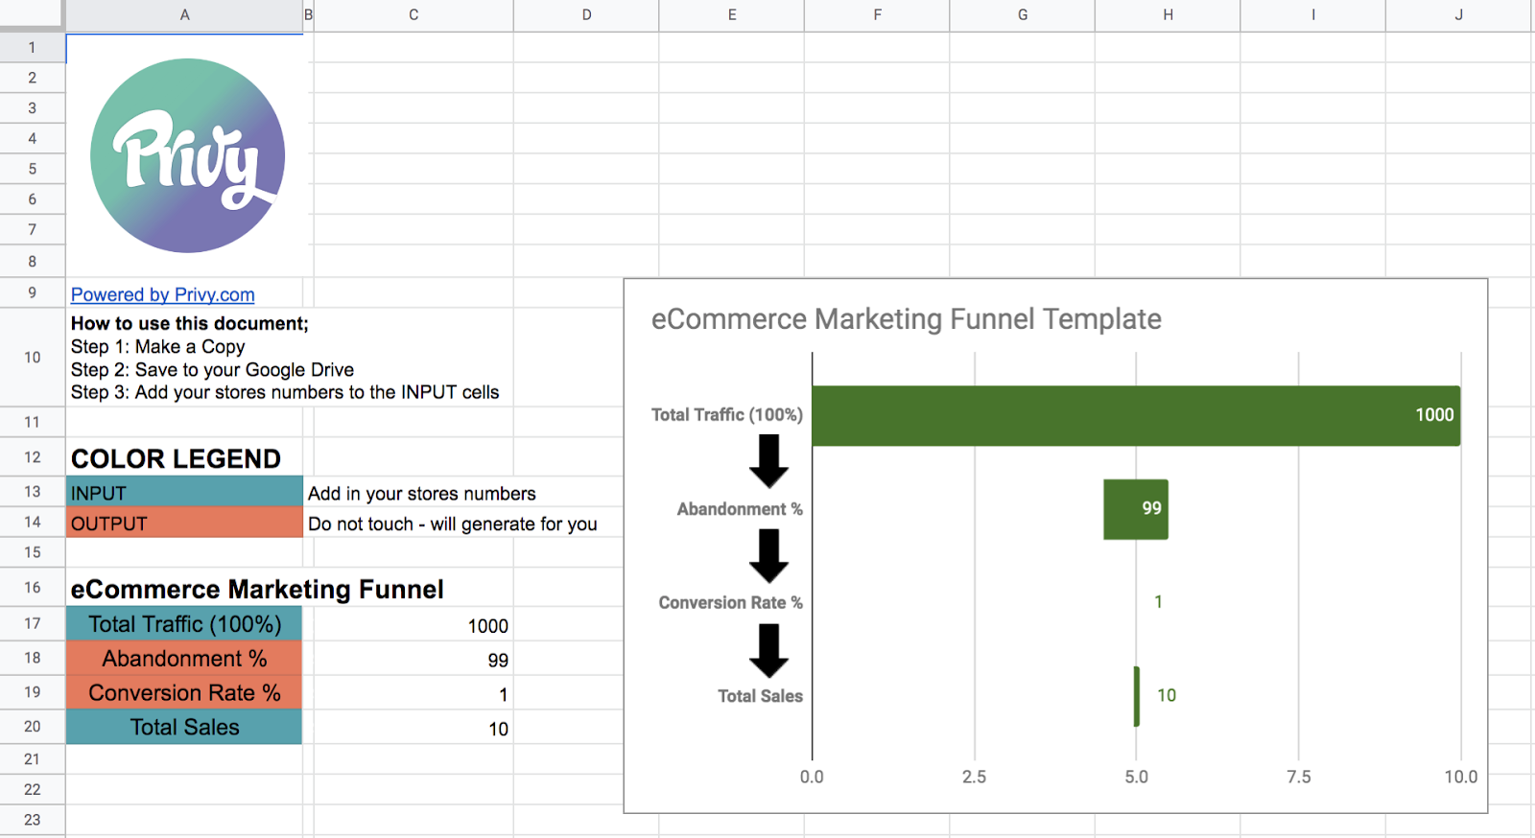Select row 12 header

point(33,457)
